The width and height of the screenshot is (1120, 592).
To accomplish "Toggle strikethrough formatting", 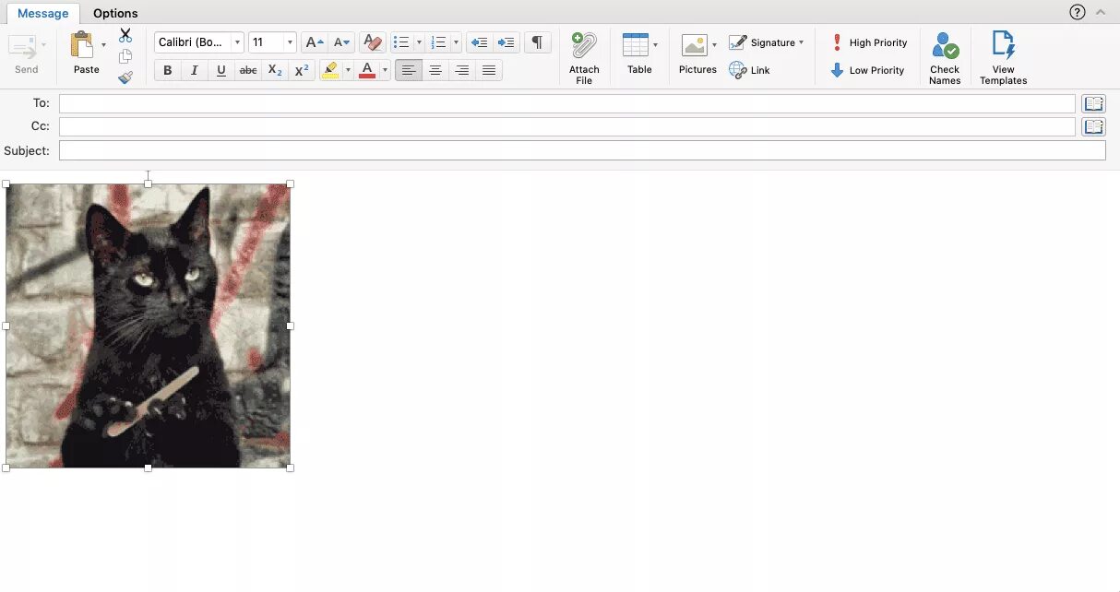I will click(248, 70).
